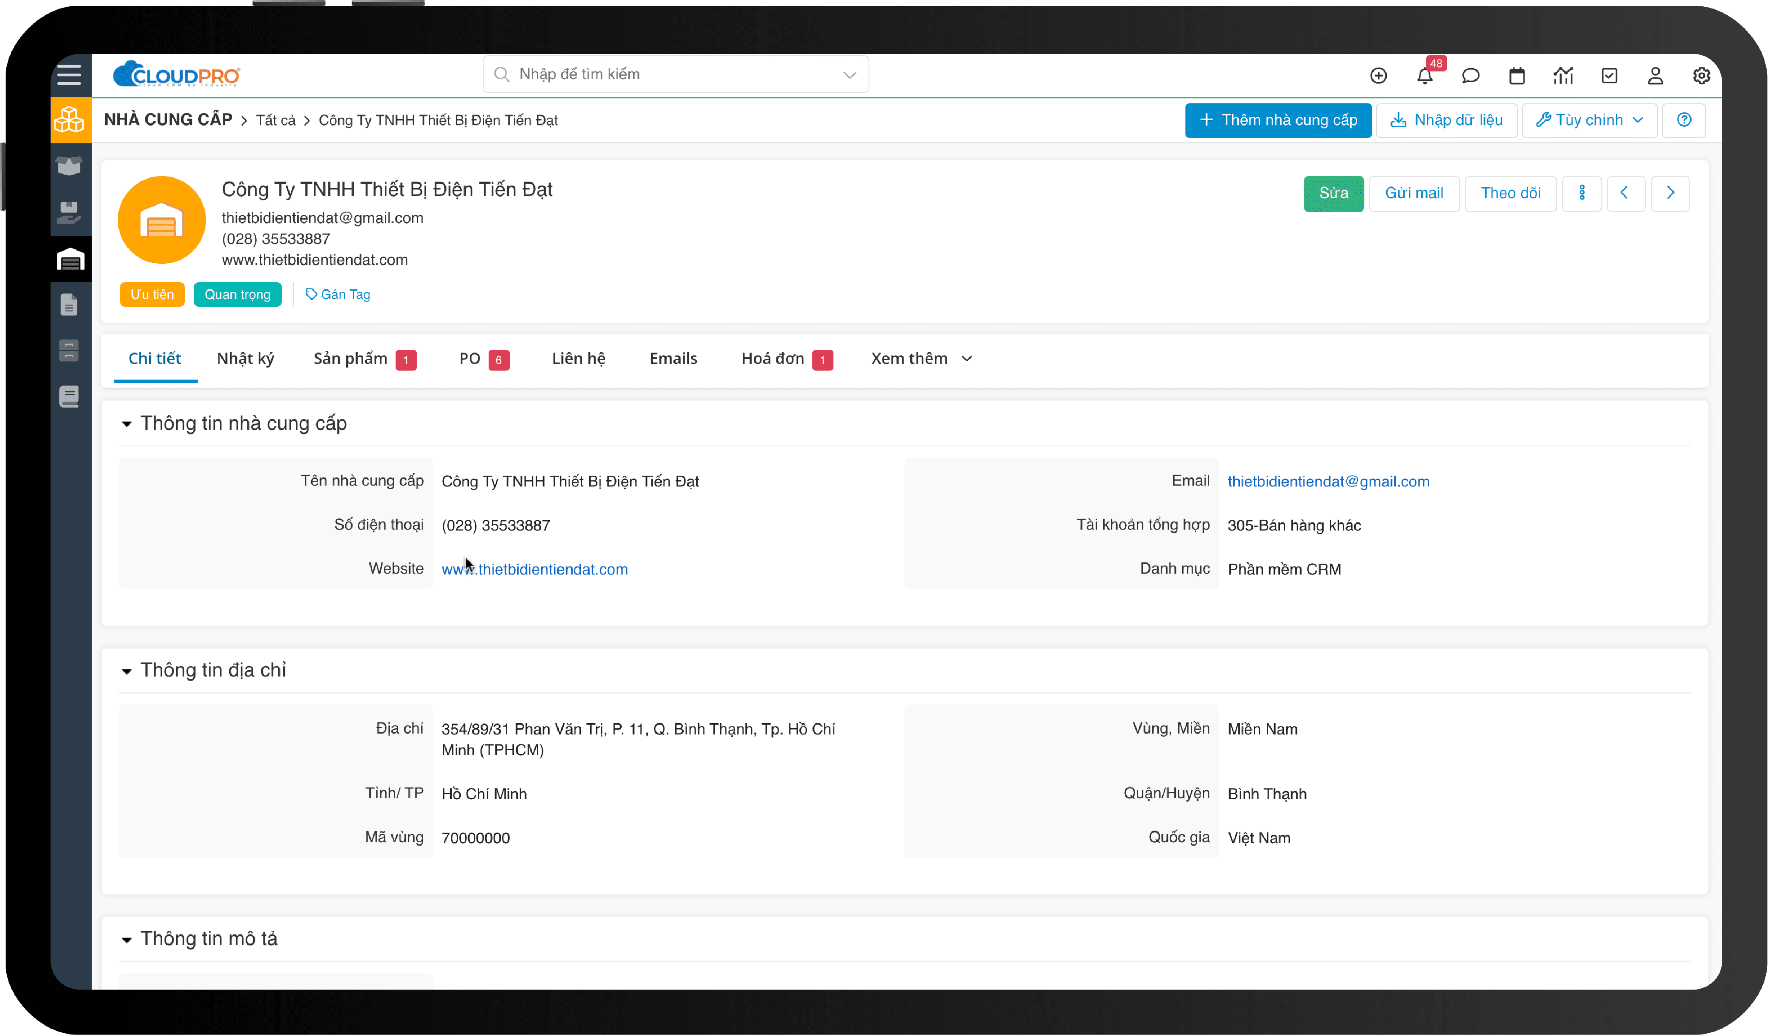Open the chat bubble icon

point(1470,76)
